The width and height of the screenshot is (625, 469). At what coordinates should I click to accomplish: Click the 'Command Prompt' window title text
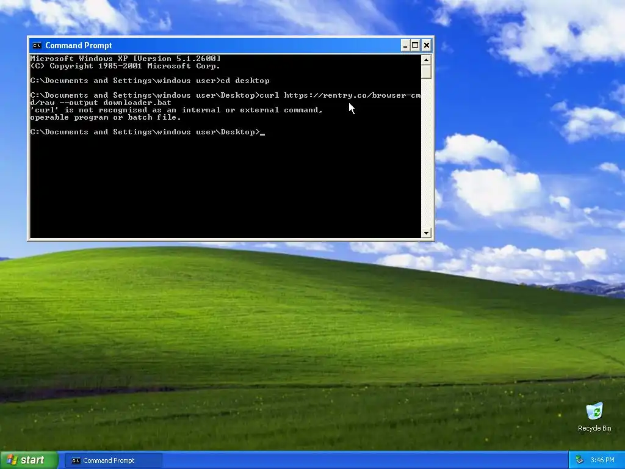tap(79, 45)
